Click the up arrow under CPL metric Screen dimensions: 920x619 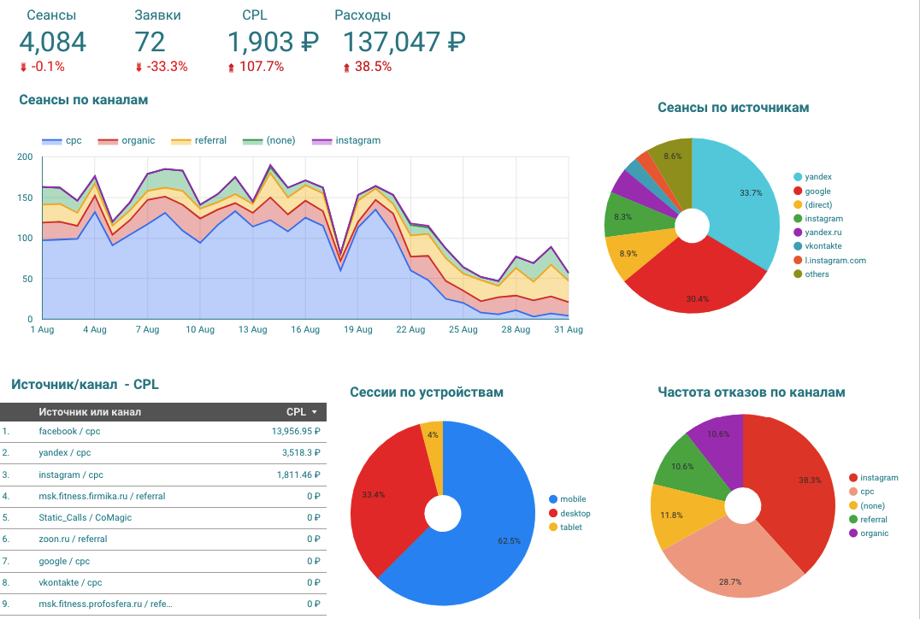pyautogui.click(x=231, y=68)
